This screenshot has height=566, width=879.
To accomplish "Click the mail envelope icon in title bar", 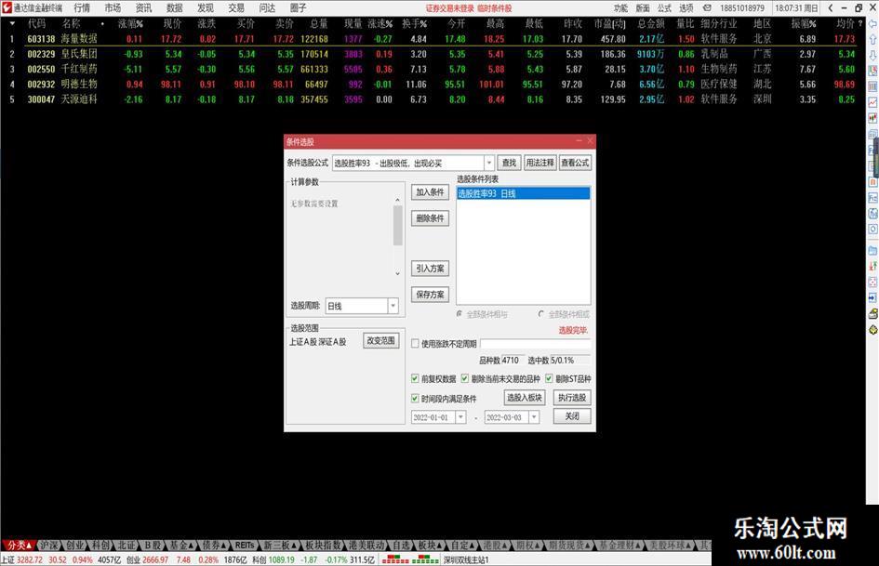I will click(708, 7).
